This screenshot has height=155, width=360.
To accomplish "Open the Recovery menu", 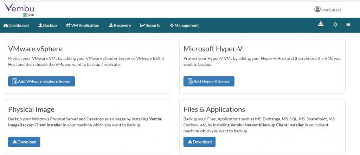I will [120, 26].
